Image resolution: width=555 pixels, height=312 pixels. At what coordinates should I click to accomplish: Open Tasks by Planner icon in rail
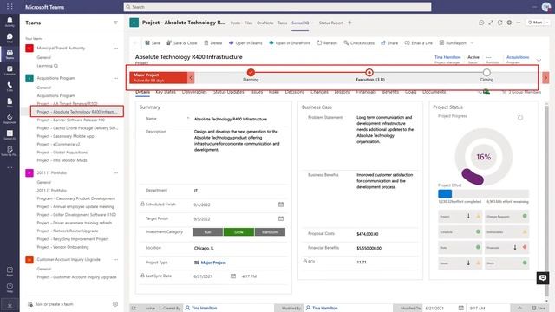click(10, 151)
